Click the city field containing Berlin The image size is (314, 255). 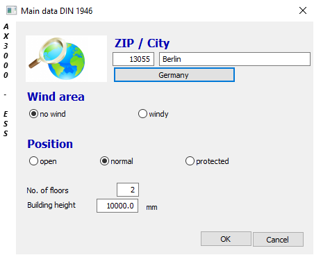click(x=235, y=59)
